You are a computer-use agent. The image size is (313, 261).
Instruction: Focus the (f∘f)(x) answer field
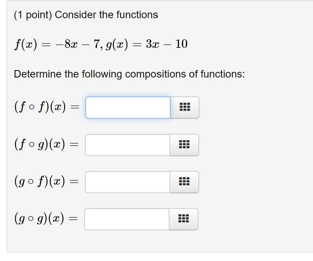coord(128,108)
